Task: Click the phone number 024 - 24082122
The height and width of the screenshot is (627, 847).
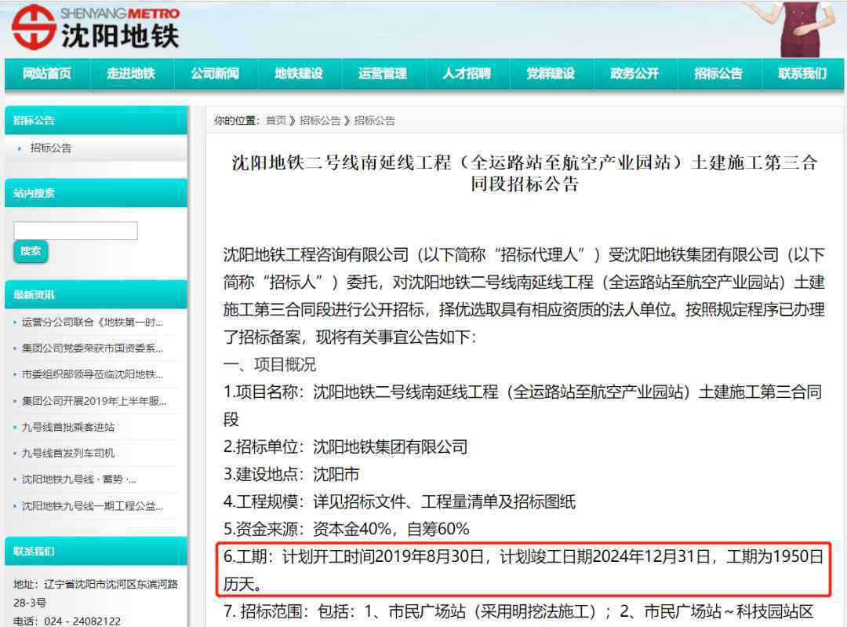Action: (x=82, y=621)
